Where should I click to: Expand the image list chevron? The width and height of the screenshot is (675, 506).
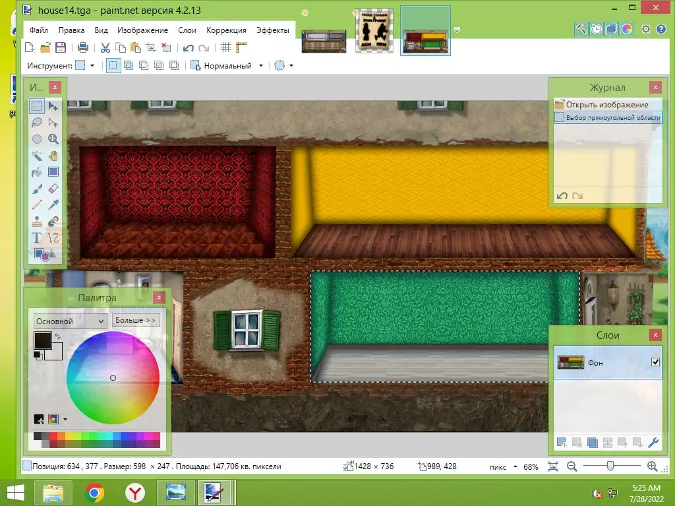pyautogui.click(x=457, y=30)
